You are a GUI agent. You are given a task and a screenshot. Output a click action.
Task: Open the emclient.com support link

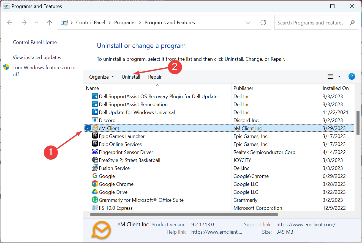[x=306, y=224]
